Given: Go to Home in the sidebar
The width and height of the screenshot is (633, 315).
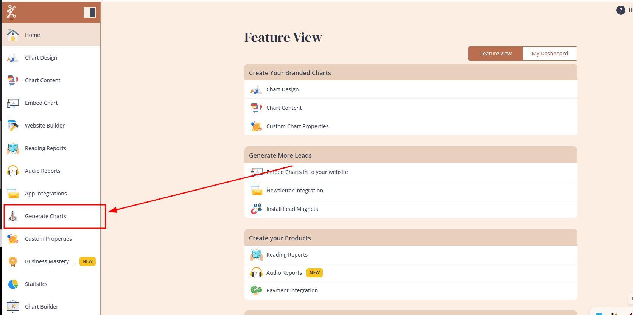Looking at the screenshot, I should (33, 35).
